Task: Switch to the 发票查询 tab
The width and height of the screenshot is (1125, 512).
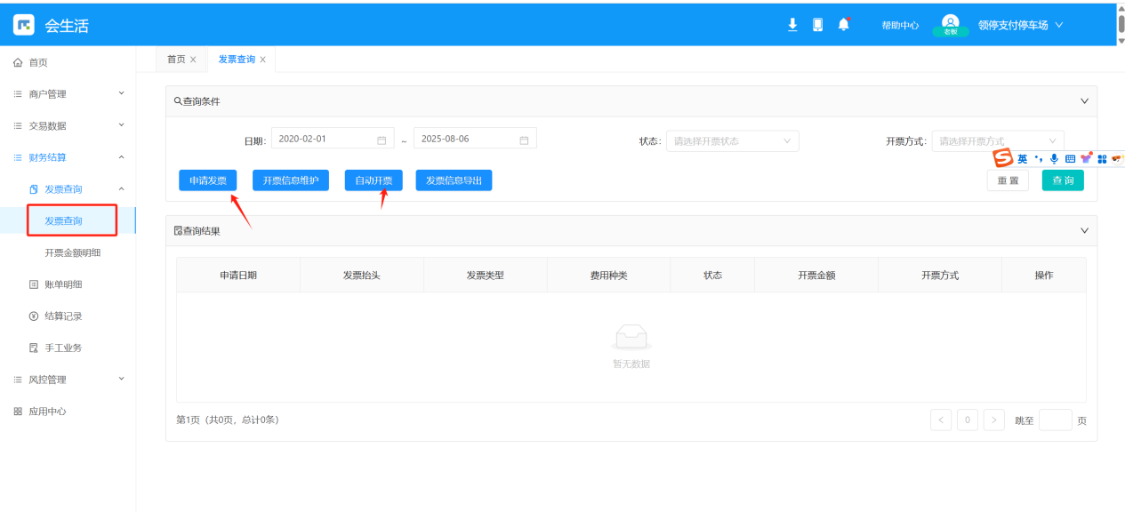Action: click(x=237, y=60)
